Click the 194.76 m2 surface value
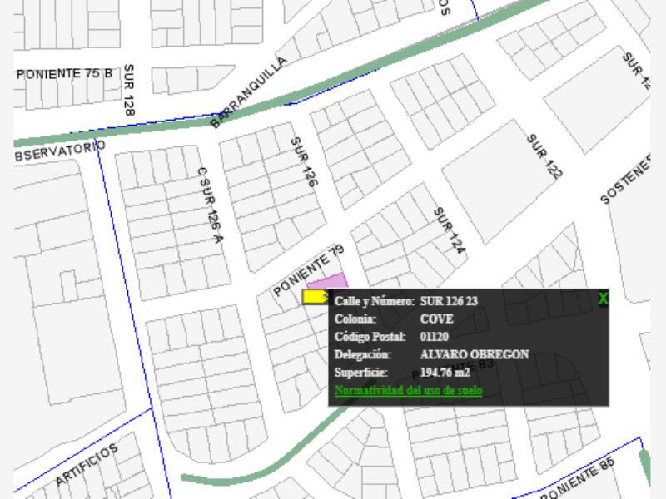 (445, 372)
